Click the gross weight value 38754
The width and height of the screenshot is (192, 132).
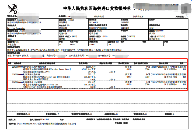[x=72, y=44]
